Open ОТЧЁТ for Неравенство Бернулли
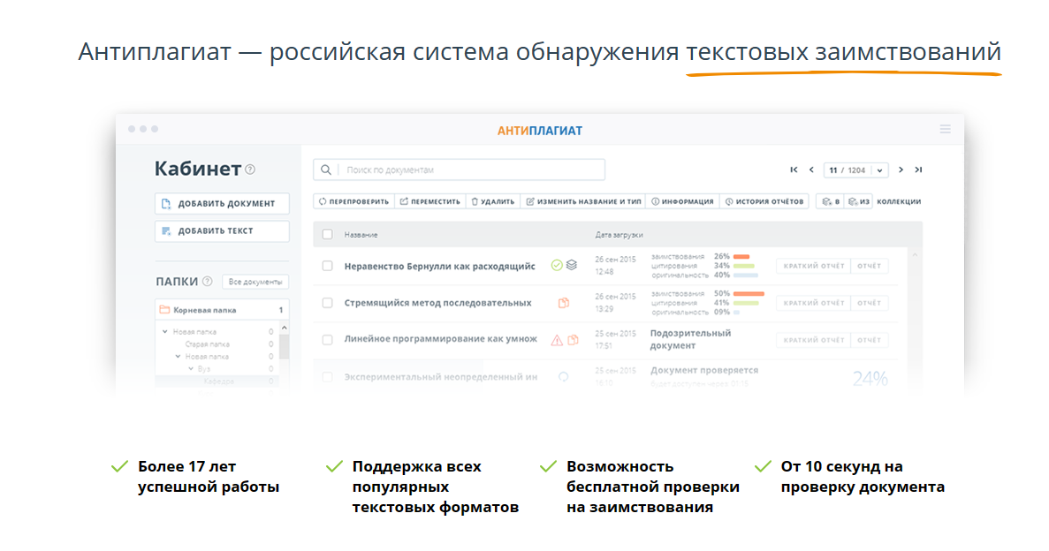This screenshot has width=1049, height=551. [869, 266]
